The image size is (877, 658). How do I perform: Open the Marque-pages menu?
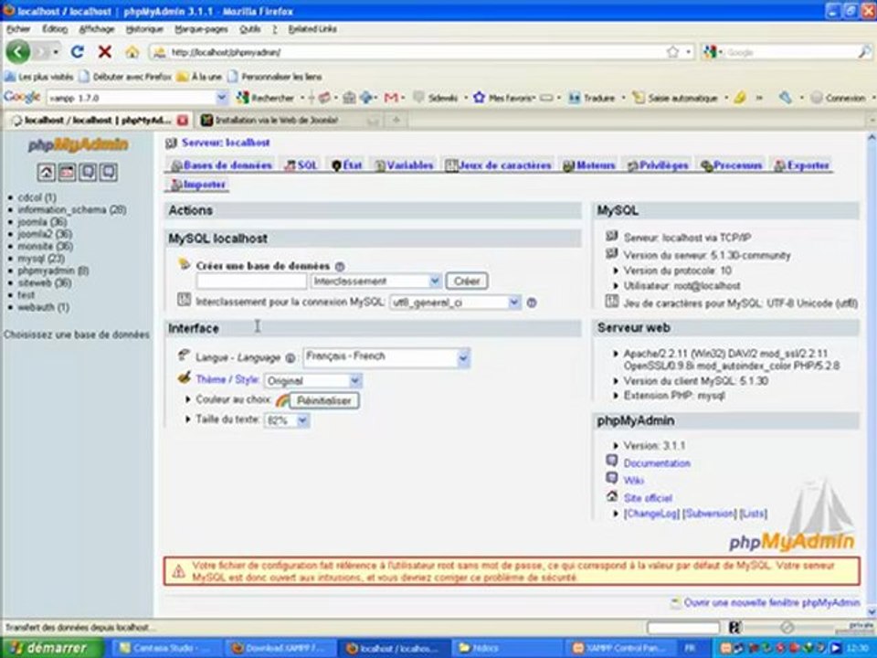tap(201, 29)
